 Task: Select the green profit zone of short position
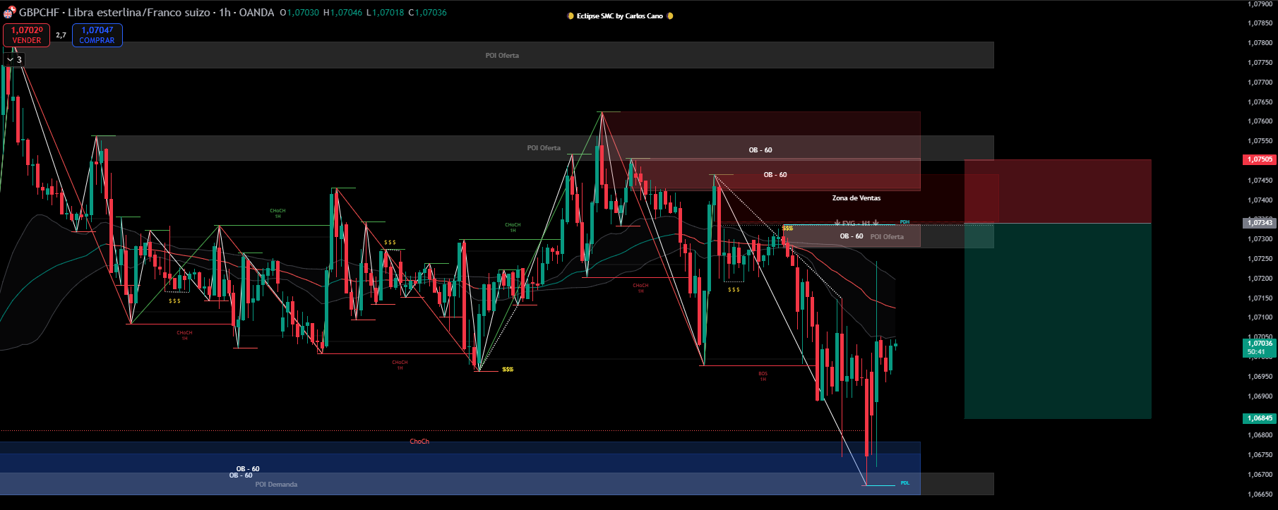pyautogui.click(x=1057, y=321)
